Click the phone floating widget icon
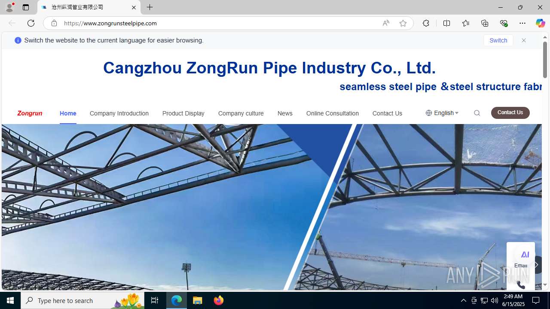Viewport: 550px width, 309px height. point(521,285)
